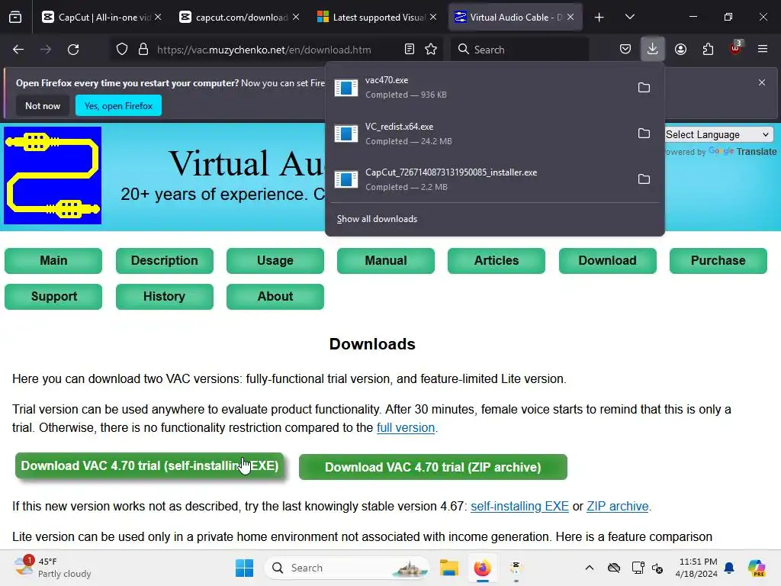Open the Articles page button
Screen dimensions: 781x586
pyautogui.click(x=496, y=261)
